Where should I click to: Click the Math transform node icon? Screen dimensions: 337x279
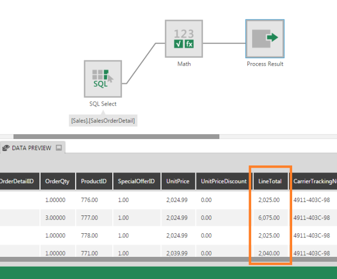(184, 39)
